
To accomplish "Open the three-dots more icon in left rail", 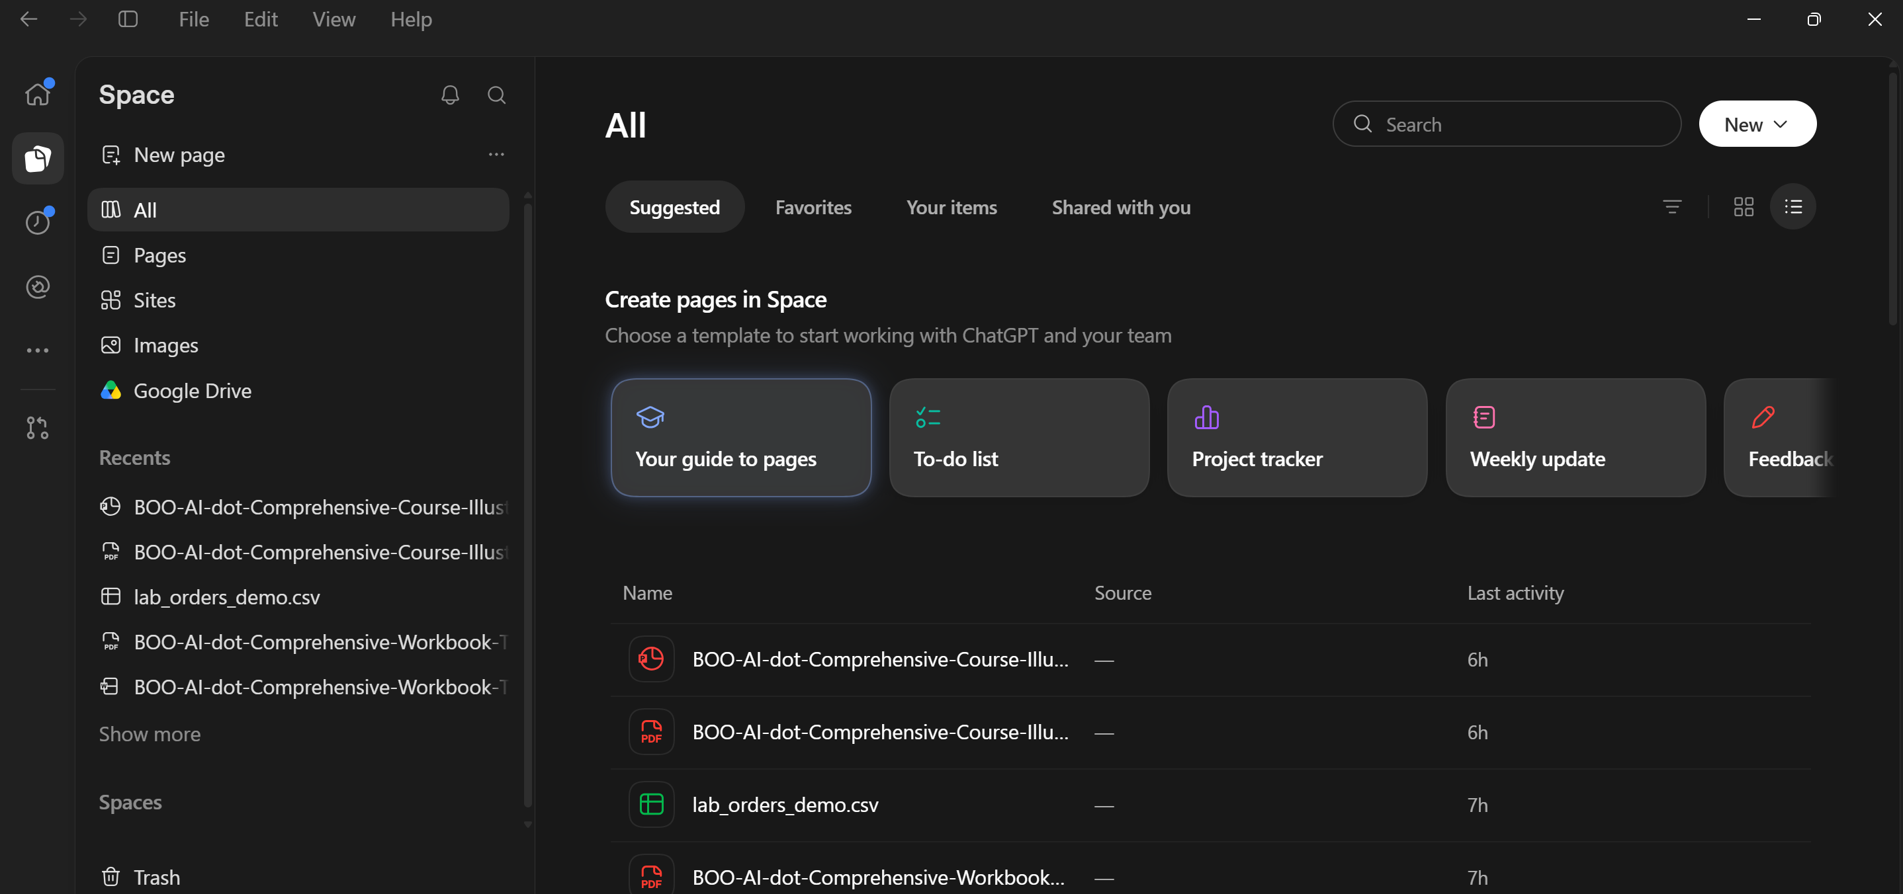I will click(x=38, y=350).
